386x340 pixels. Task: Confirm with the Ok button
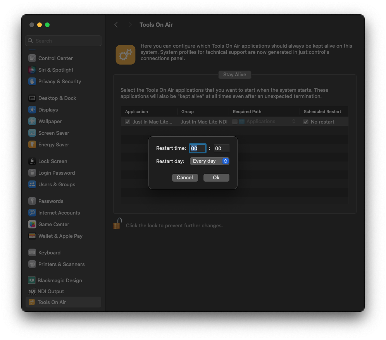pyautogui.click(x=216, y=178)
